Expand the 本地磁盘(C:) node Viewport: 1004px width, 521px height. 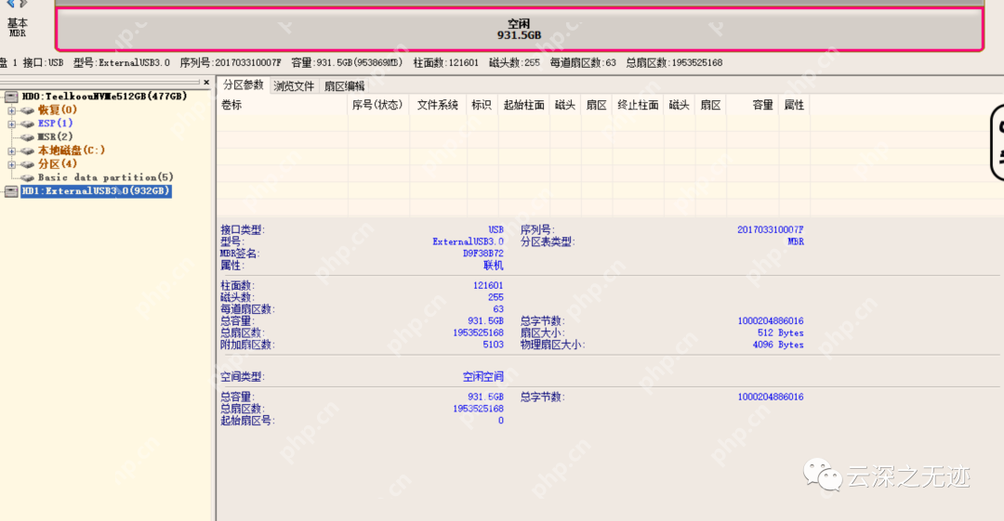pos(11,151)
